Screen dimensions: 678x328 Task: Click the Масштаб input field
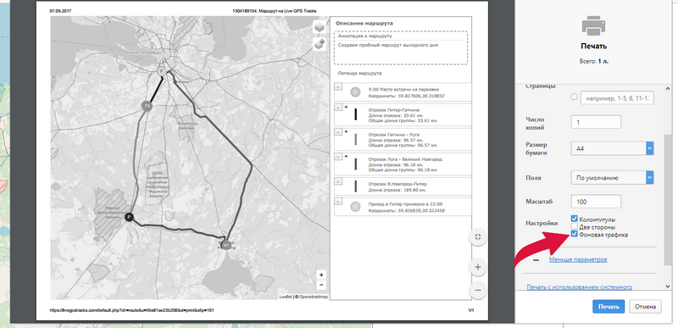[x=596, y=202]
